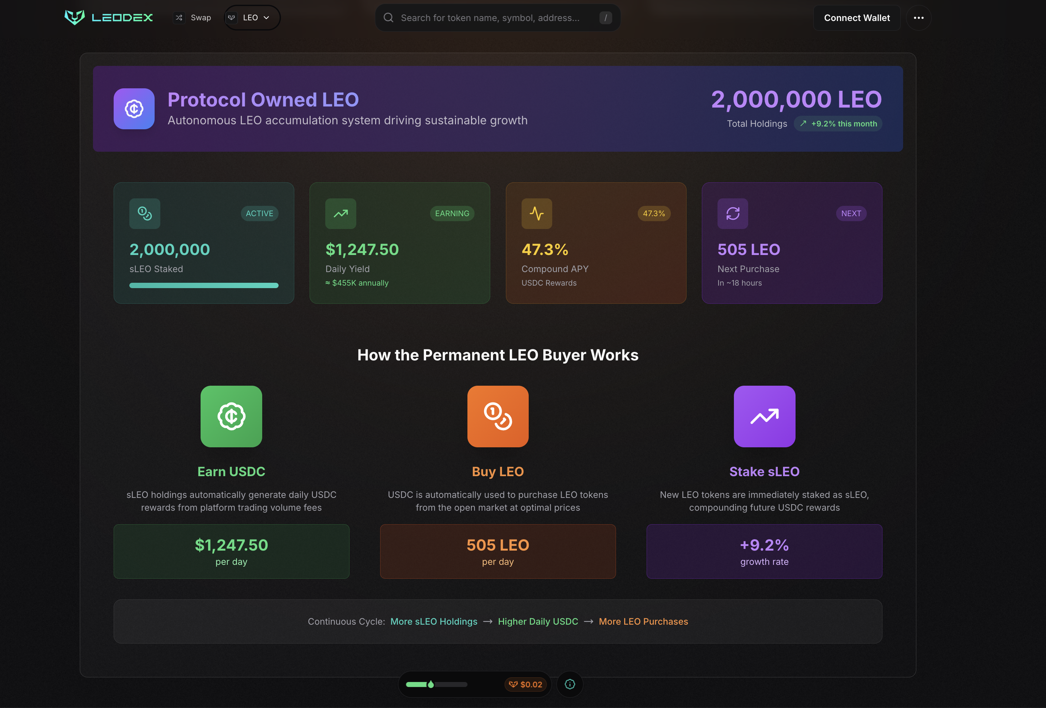
Task: Click the $0.02 LEO price badge
Action: pos(525,684)
